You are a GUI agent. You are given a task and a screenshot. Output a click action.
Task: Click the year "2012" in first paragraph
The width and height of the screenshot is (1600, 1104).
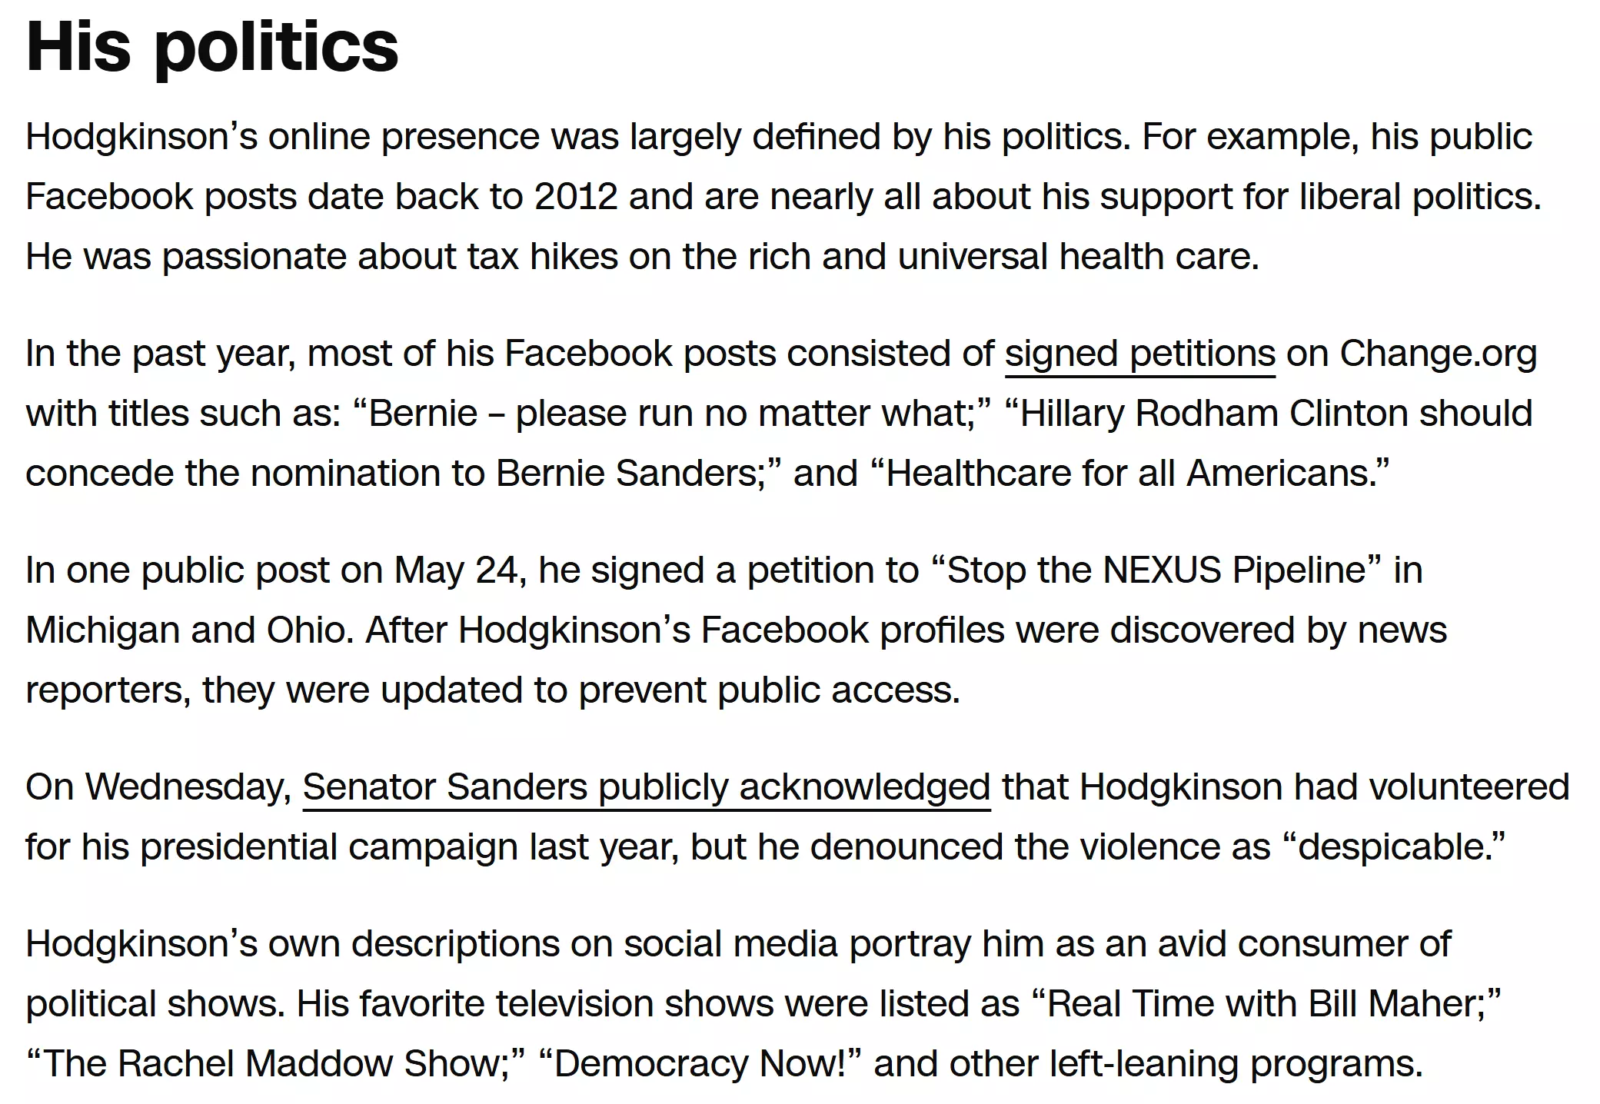pos(576,197)
